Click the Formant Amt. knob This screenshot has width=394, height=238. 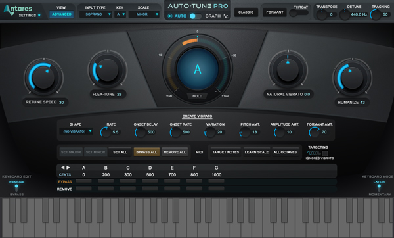pos(315,132)
